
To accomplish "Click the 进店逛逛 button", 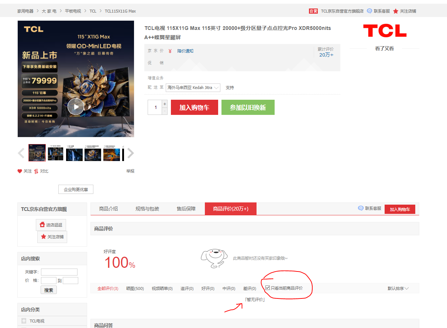I will point(51,225).
